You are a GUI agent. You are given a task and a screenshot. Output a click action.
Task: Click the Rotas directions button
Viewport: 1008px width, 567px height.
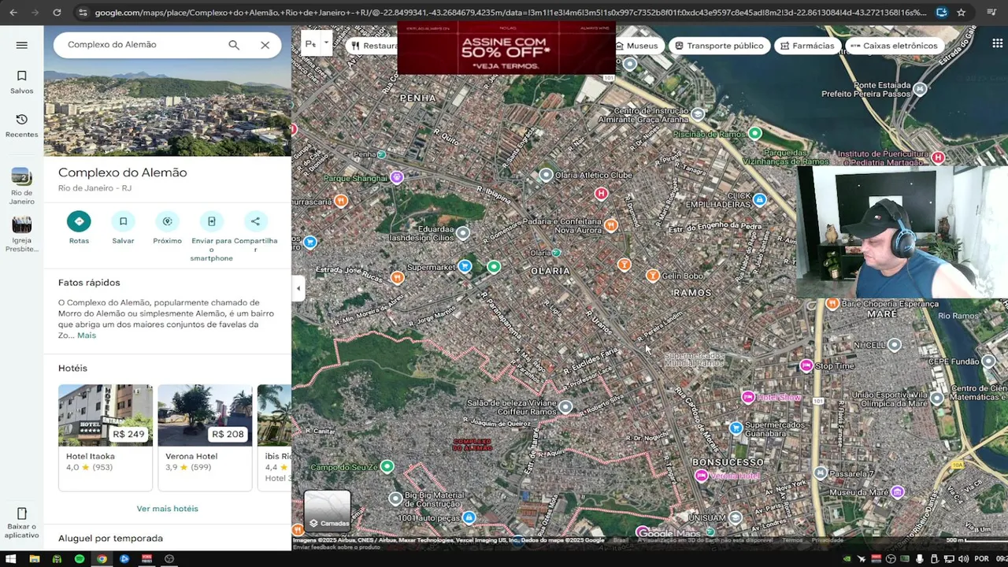[79, 221]
